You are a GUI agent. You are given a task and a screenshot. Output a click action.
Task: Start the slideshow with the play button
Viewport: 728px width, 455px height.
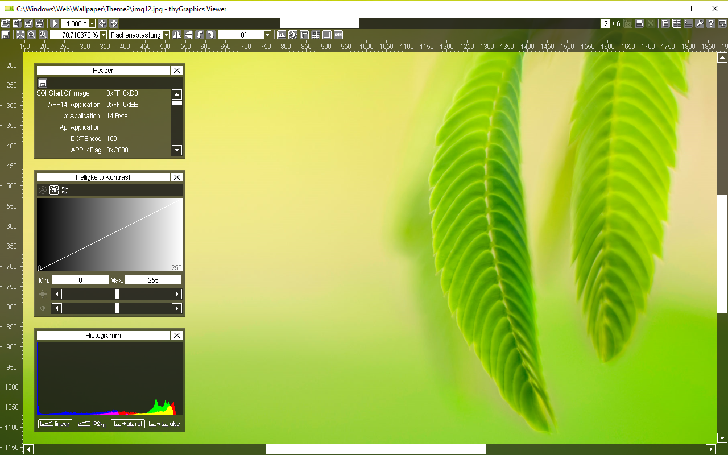point(55,23)
